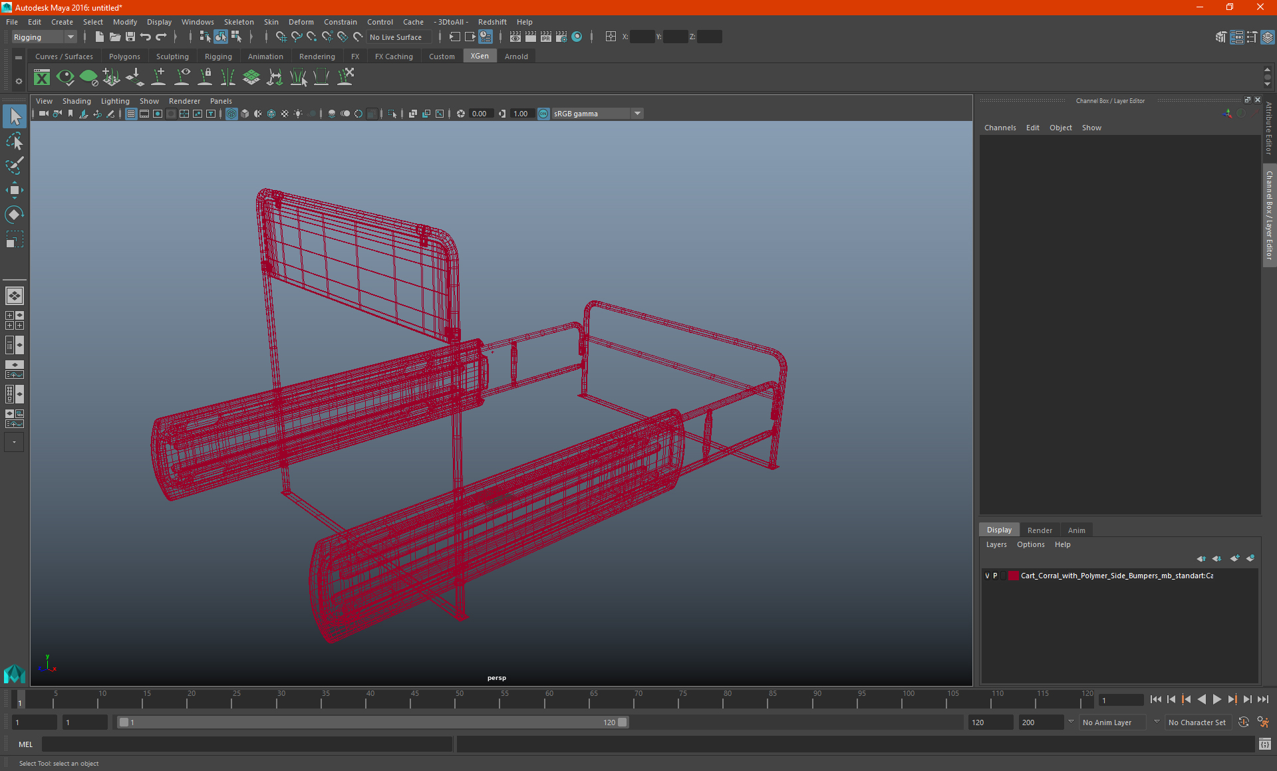The width and height of the screenshot is (1277, 771).
Task: Click the No Live Surface button
Action: (x=396, y=37)
